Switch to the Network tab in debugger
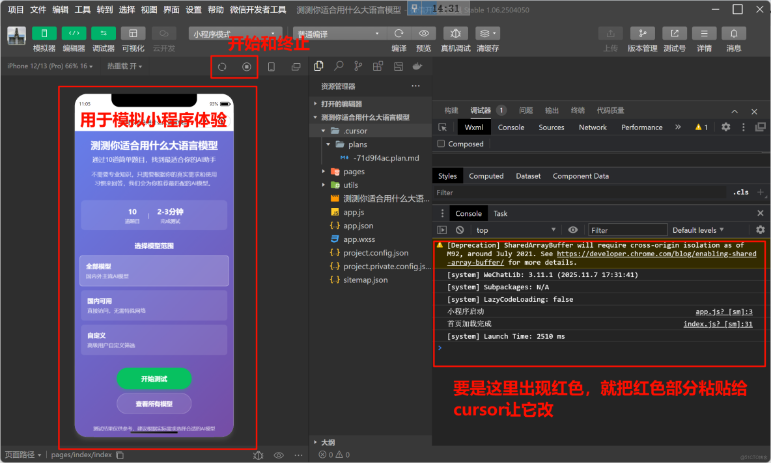The image size is (771, 463). point(593,127)
